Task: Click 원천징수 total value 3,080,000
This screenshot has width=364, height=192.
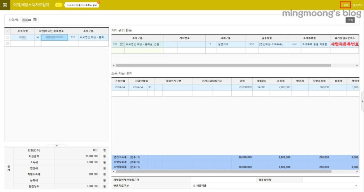Action: (x=92, y=186)
